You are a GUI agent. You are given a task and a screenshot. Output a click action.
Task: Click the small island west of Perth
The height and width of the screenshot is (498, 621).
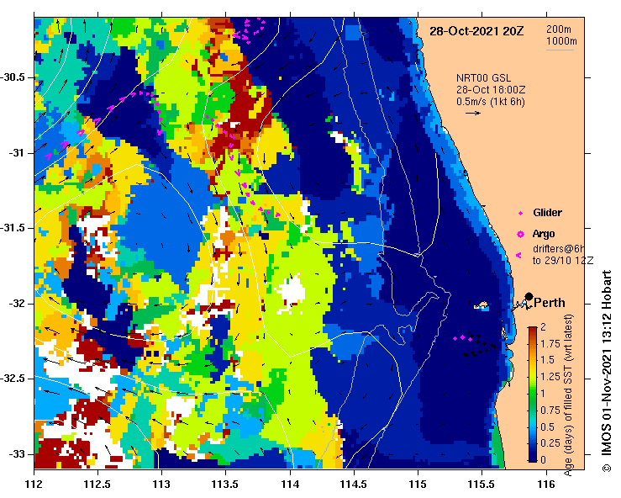pos(482,305)
